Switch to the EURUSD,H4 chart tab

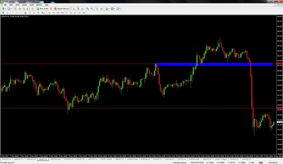[x=6, y=159]
